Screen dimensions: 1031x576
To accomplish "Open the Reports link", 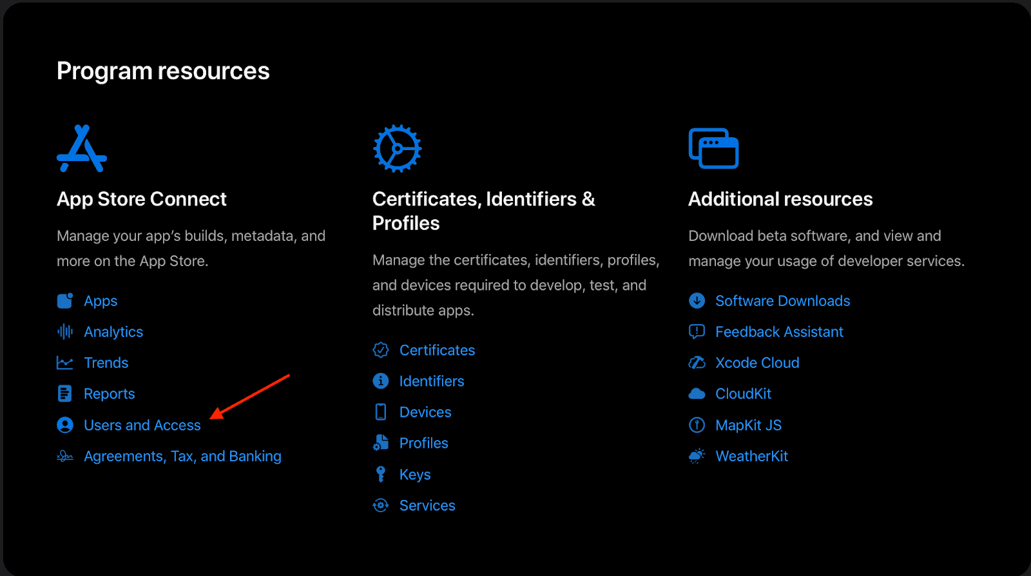I will tap(110, 394).
